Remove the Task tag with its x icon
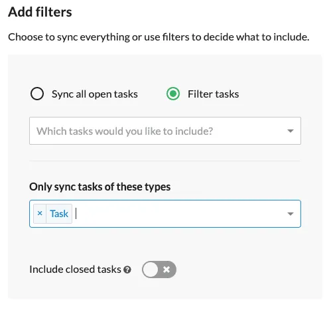This screenshot has width=331, height=310. coord(40,214)
